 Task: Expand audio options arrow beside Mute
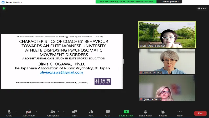16,112
